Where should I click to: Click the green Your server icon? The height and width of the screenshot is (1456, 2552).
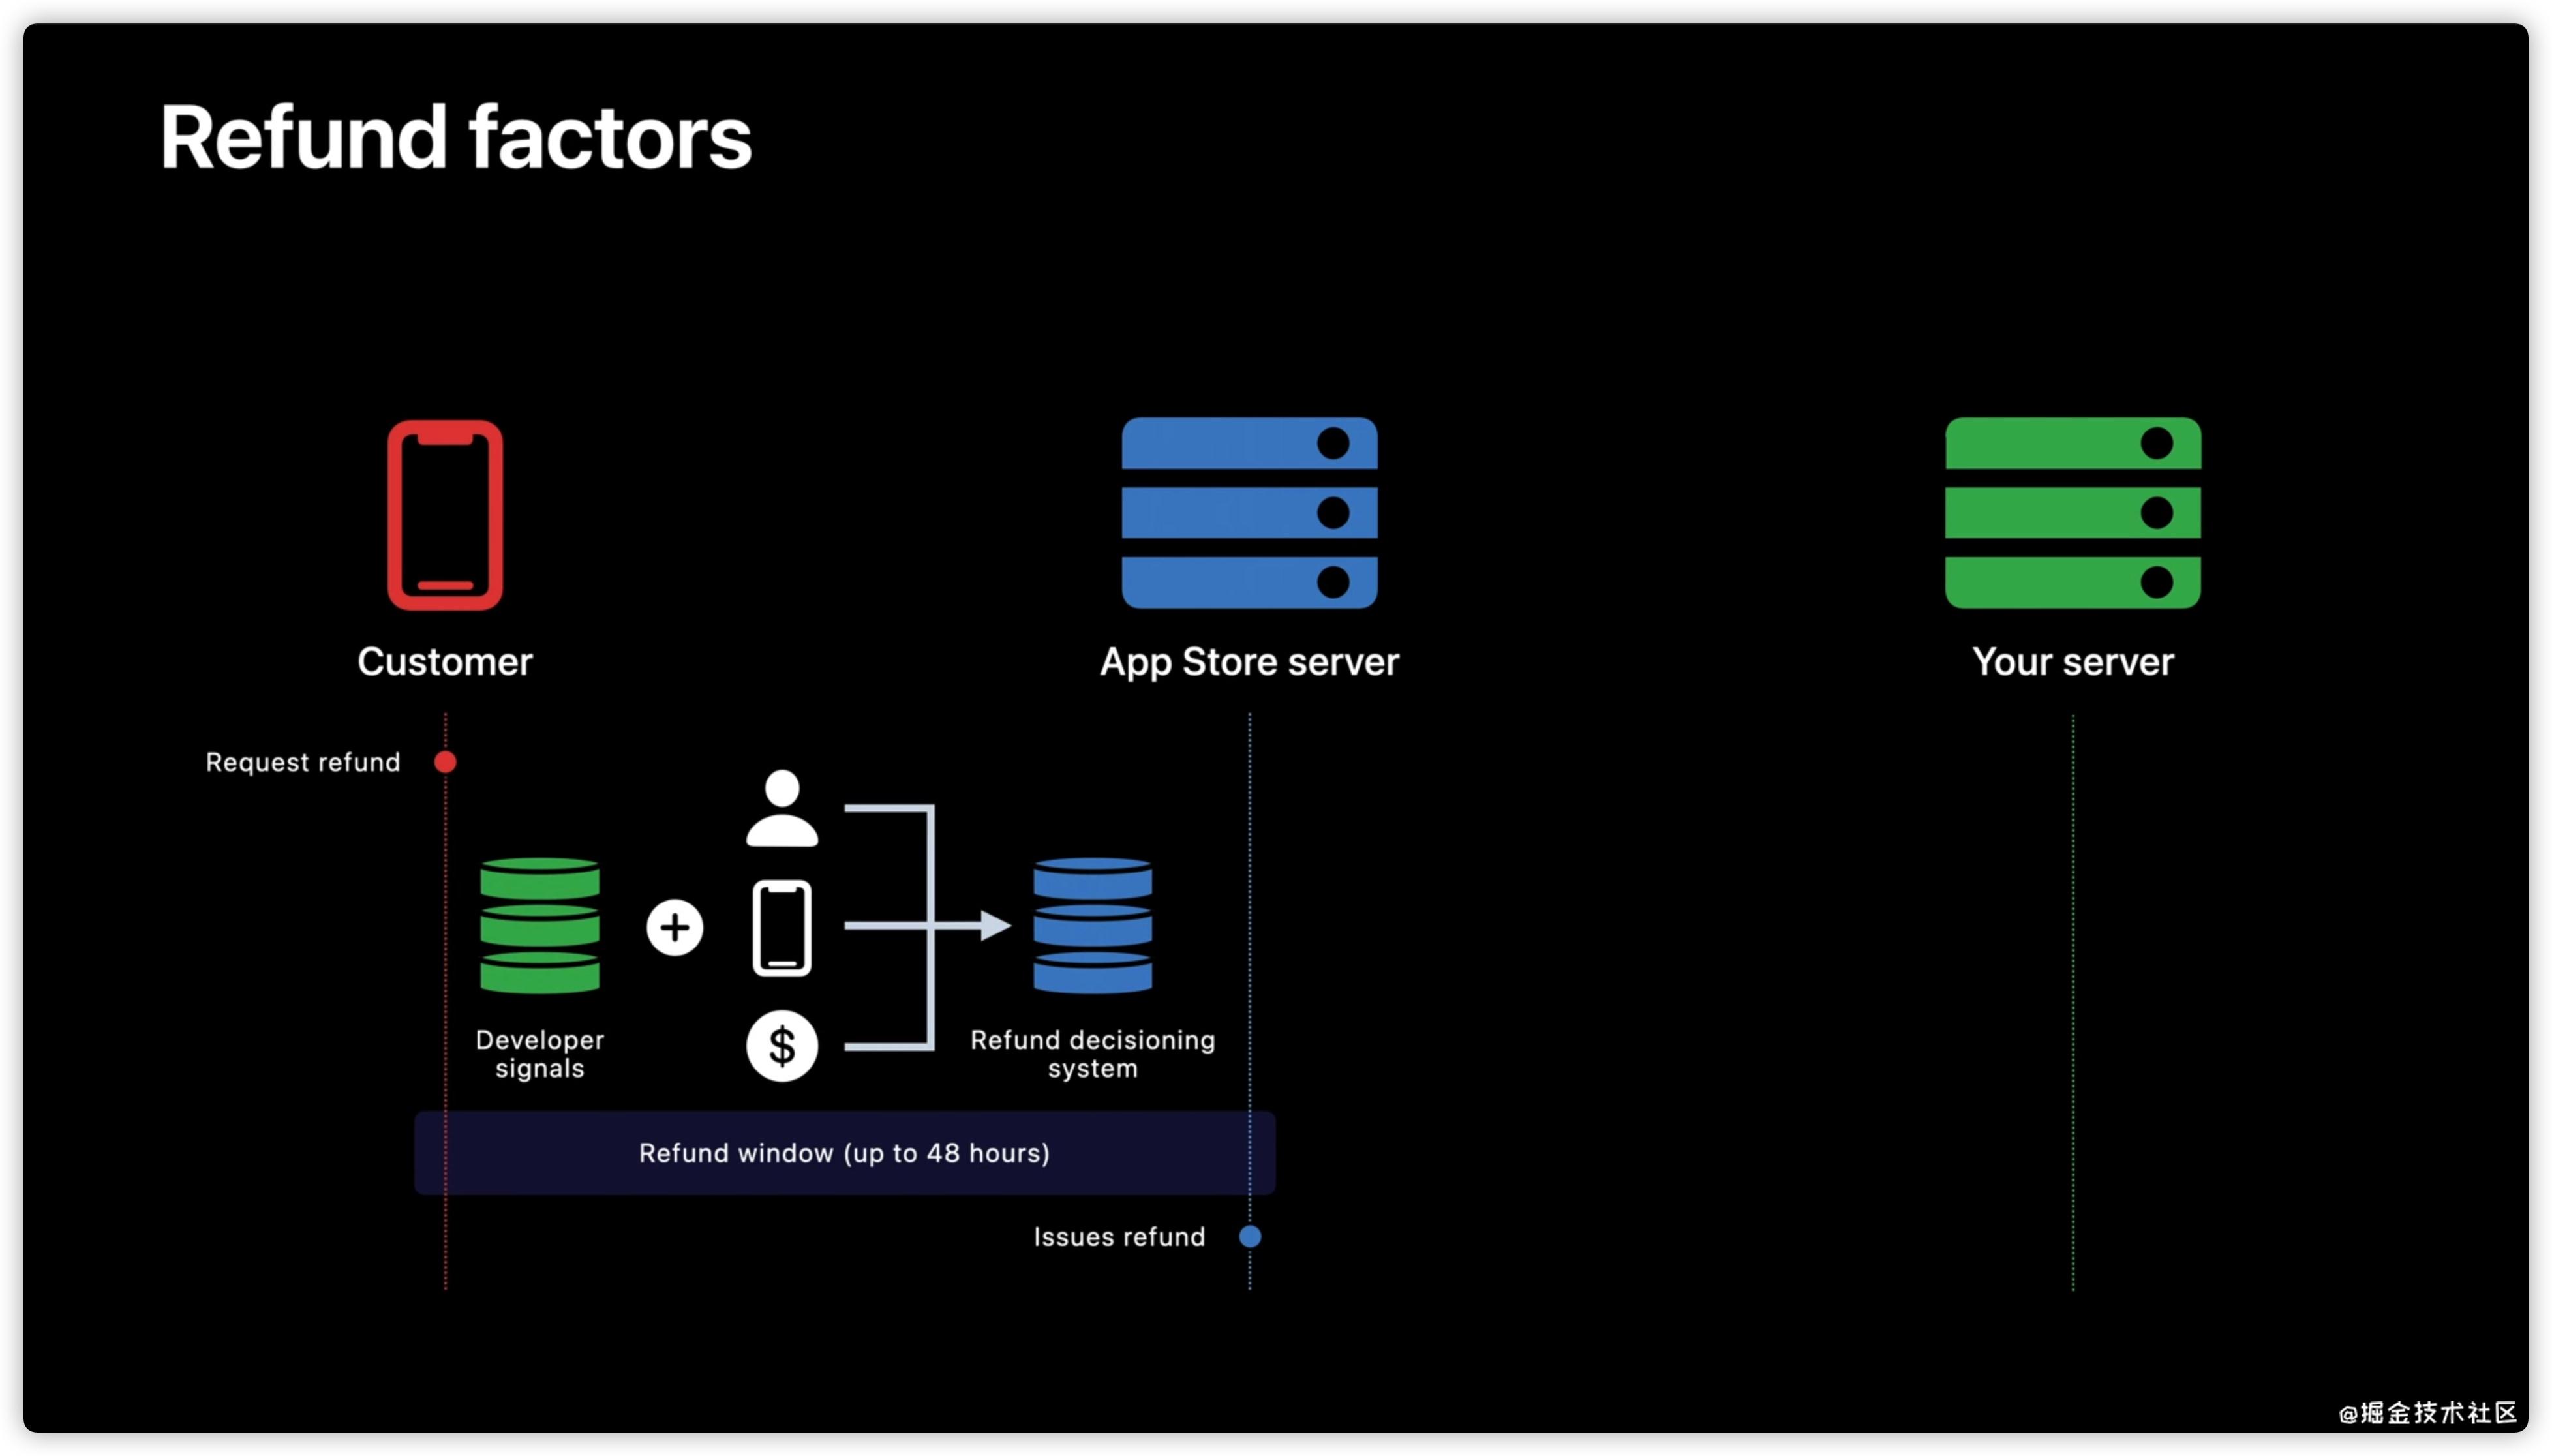(2072, 513)
